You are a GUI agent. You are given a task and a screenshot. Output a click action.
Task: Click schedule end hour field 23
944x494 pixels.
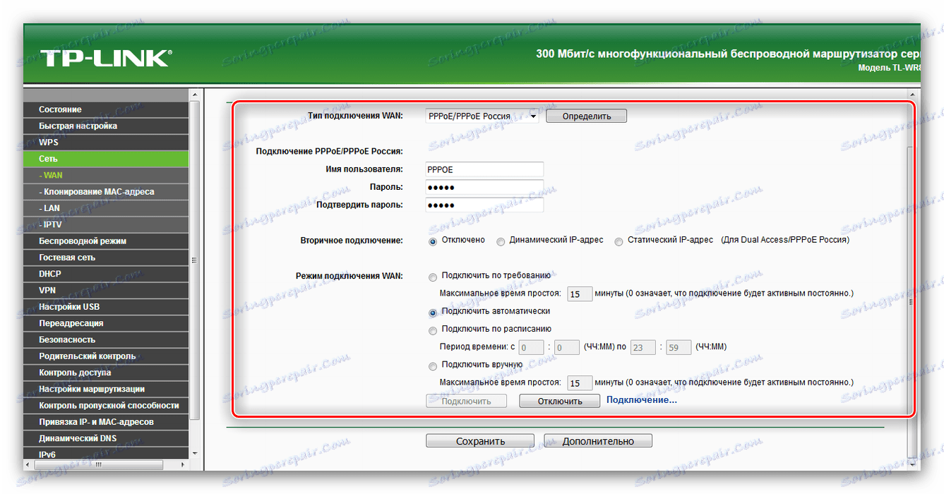643,347
